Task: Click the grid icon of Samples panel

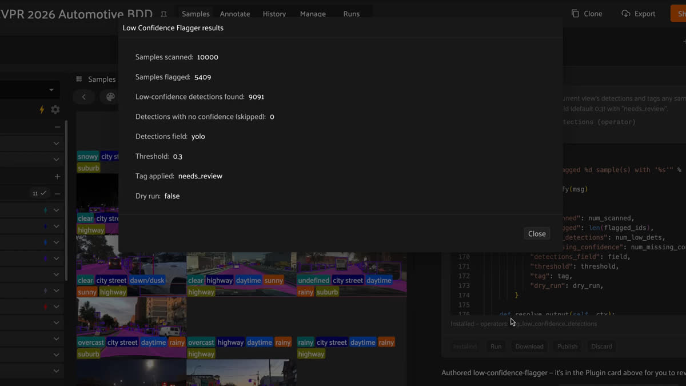Action: coord(79,79)
